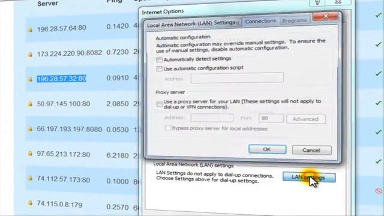Screen dimensions: 384x216
Task: Cancel the LAN Settings dialog
Action: (311, 150)
